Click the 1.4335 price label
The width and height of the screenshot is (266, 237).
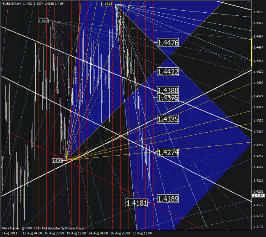pyautogui.click(x=168, y=119)
